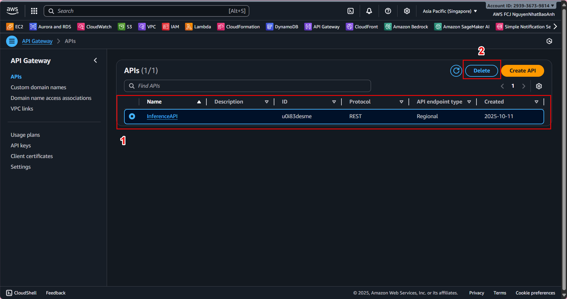Delete the selected API

[x=482, y=71]
